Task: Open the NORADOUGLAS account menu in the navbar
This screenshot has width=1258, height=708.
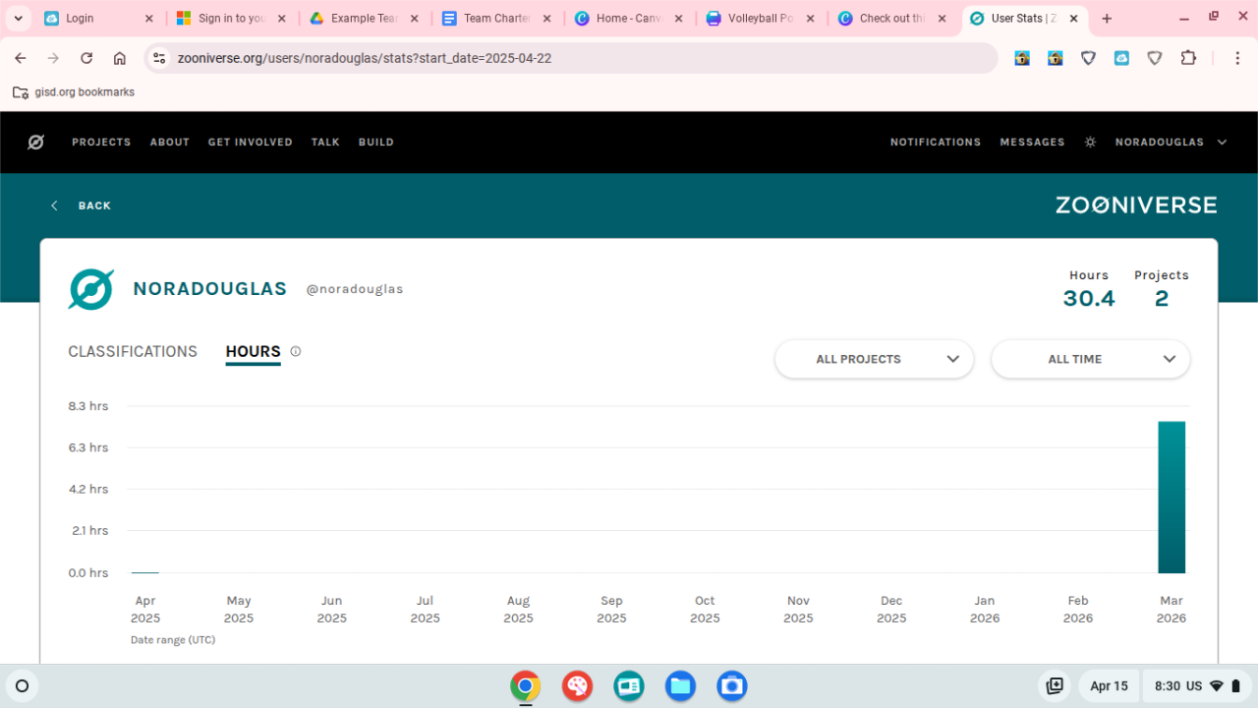Action: click(x=1171, y=142)
